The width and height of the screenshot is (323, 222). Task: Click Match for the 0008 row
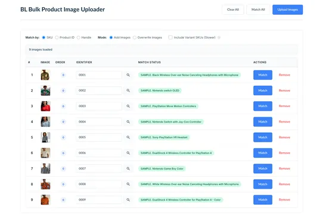pos(263,184)
